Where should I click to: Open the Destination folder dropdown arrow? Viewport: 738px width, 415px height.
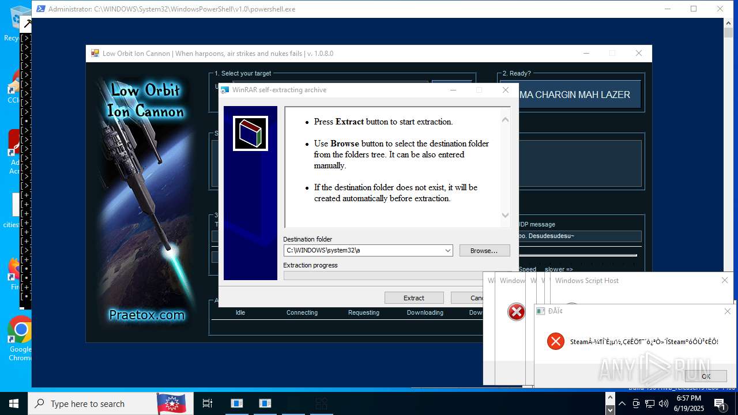[447, 251]
